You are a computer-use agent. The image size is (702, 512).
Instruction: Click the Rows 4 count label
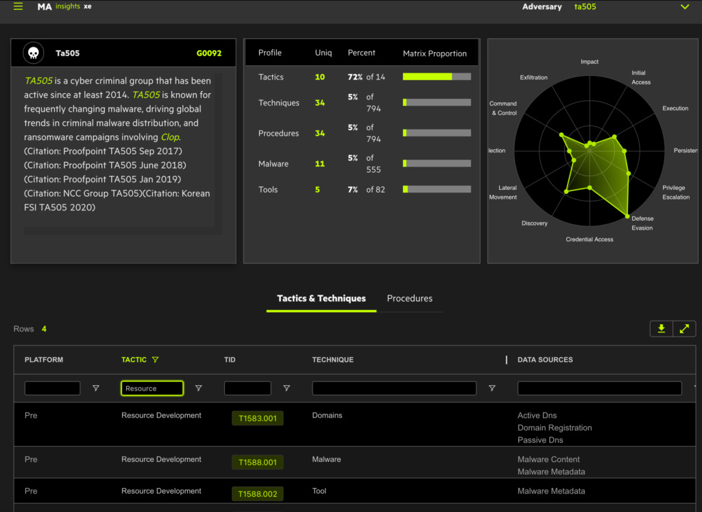[x=30, y=329]
